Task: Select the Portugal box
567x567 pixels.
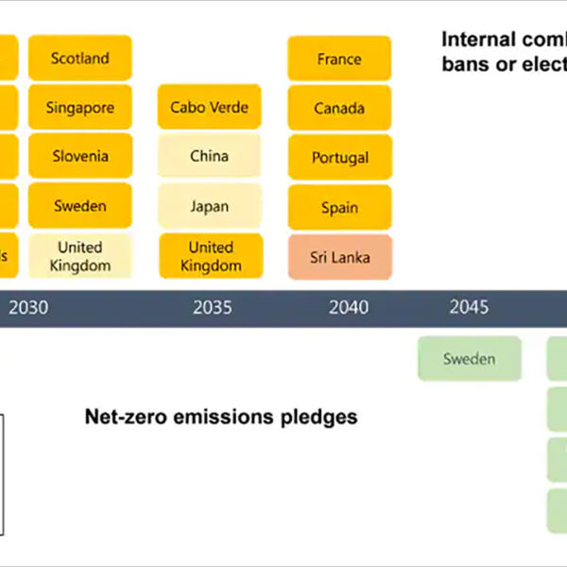Action: click(339, 158)
